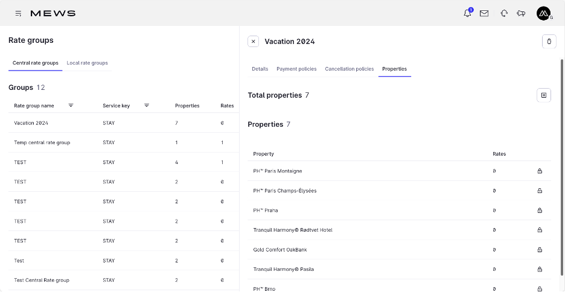The width and height of the screenshot is (565, 292).
Task: Click the Property column header in panel
Action: 263,154
